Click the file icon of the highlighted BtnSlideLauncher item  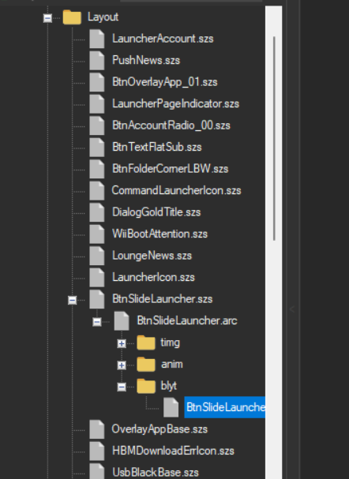pos(171,407)
